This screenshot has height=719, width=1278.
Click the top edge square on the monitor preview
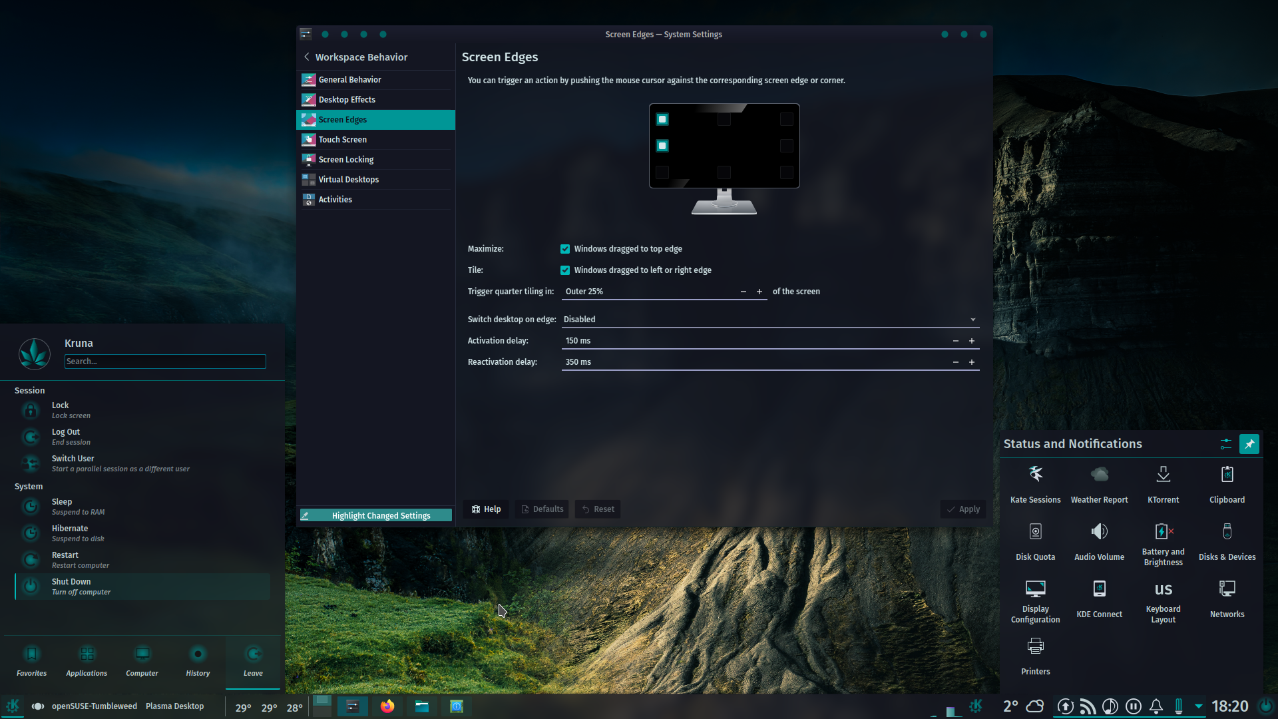point(724,119)
